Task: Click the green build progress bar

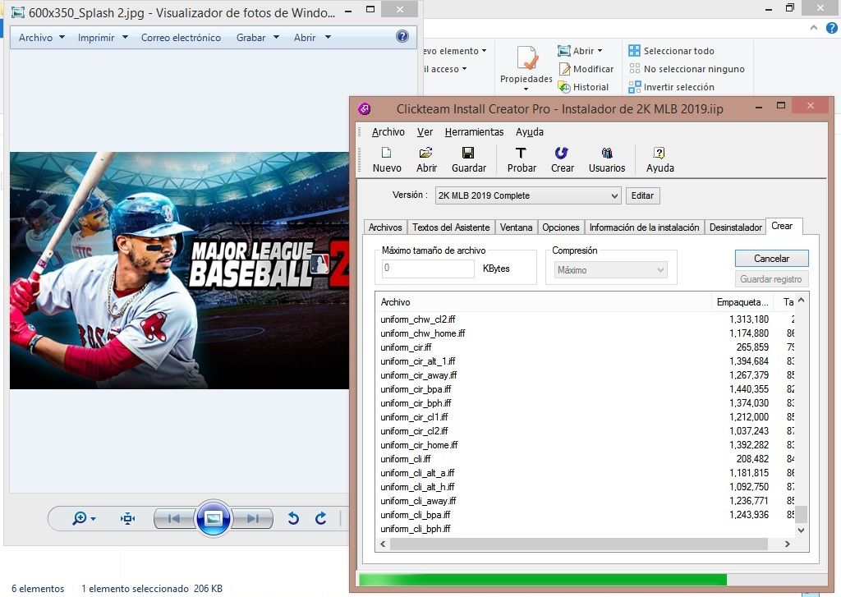Action: (543, 579)
